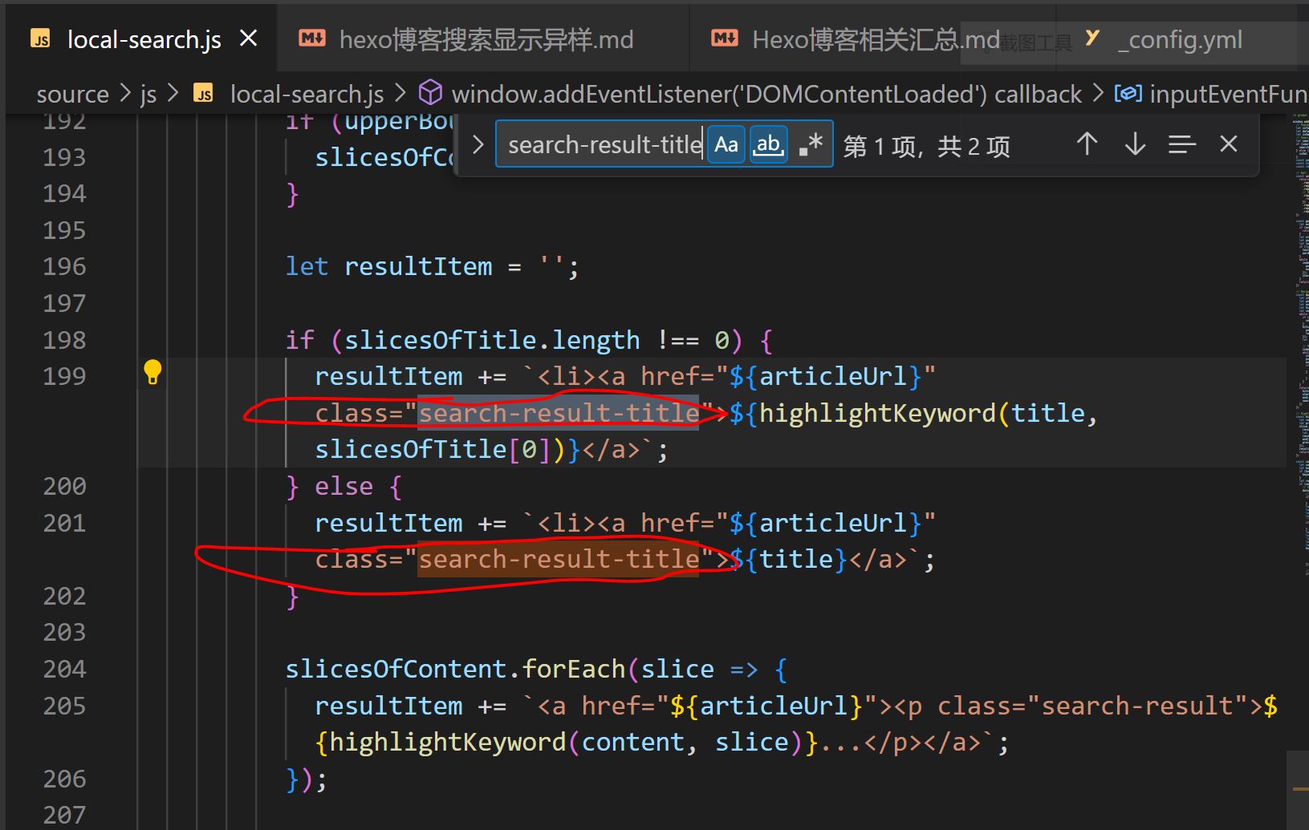Click window.addEventListener callback breadcrumb
This screenshot has width=1309, height=830.
click(766, 95)
